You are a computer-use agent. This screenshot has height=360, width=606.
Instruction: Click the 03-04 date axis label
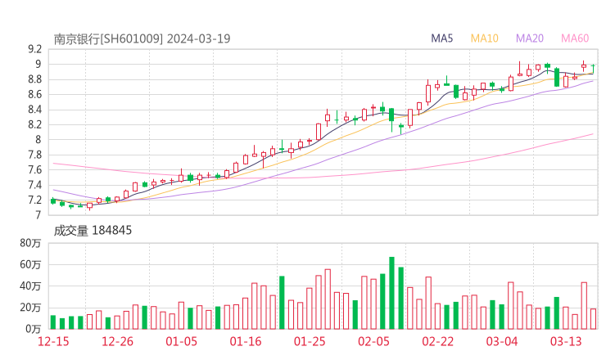pos(502,341)
